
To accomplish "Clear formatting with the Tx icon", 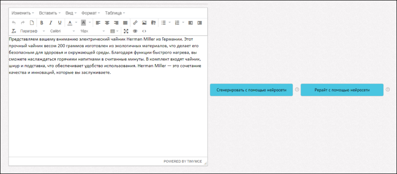I will pos(14,31).
